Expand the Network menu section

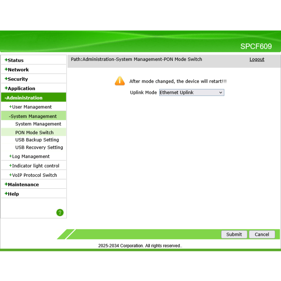pyautogui.click(x=18, y=70)
